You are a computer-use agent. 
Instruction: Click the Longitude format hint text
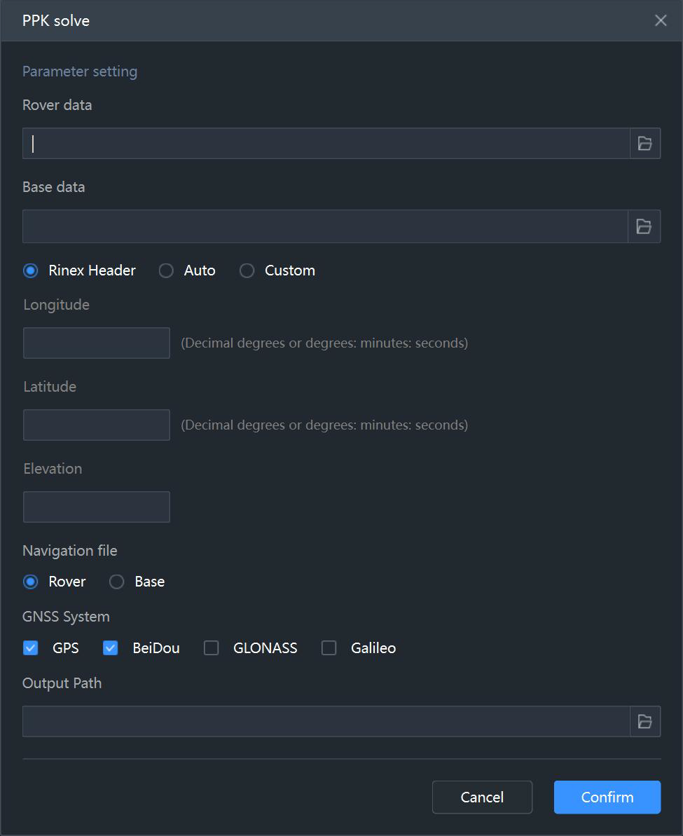(325, 343)
